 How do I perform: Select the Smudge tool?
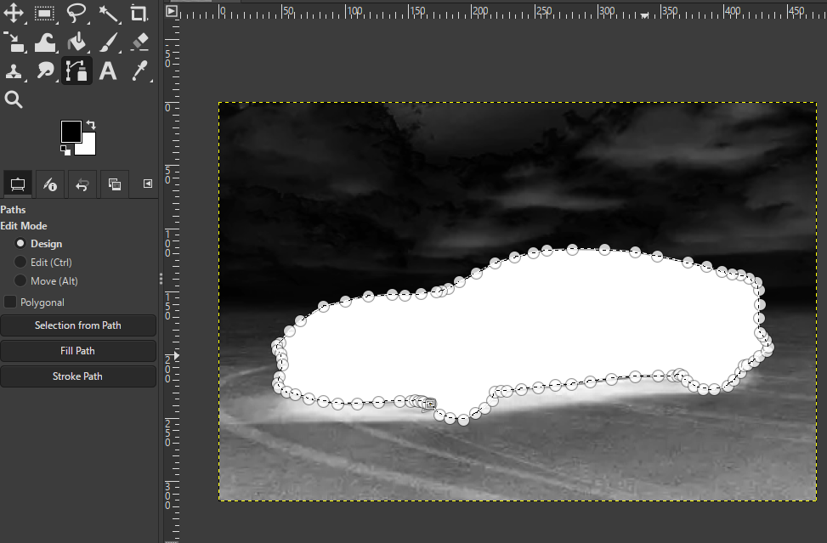(x=45, y=71)
